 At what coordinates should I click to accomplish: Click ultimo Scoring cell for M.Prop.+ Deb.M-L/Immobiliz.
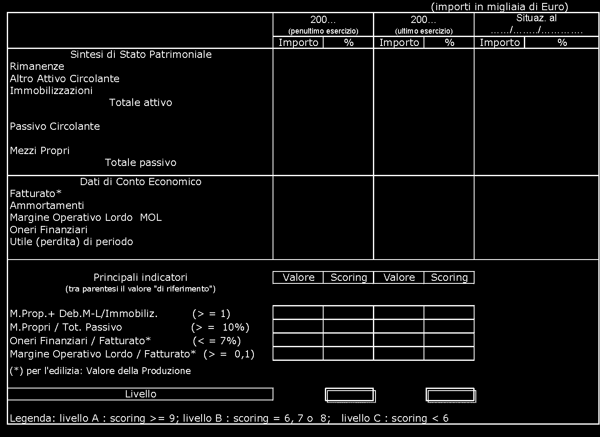pyautogui.click(x=449, y=313)
